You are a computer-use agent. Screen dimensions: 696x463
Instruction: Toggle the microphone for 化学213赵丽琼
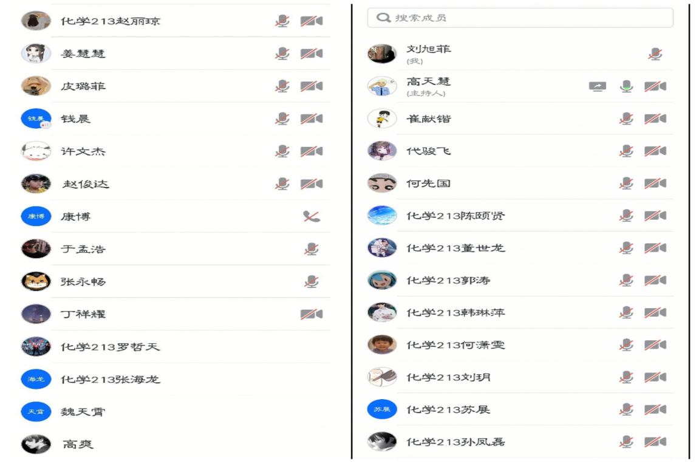[282, 21]
